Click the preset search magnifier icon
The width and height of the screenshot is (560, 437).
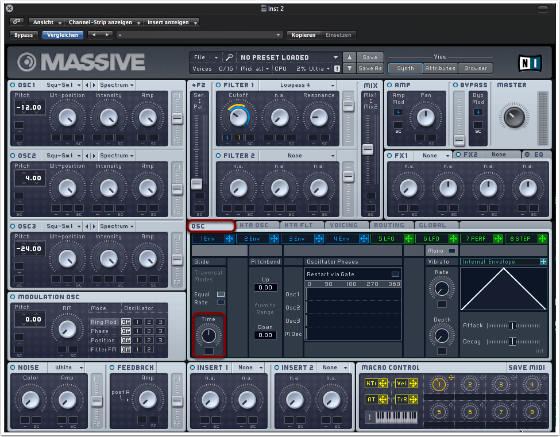coord(229,57)
